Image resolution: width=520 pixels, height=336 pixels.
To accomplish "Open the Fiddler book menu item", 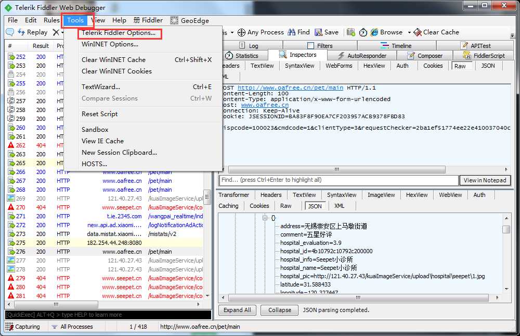I will tap(148, 20).
